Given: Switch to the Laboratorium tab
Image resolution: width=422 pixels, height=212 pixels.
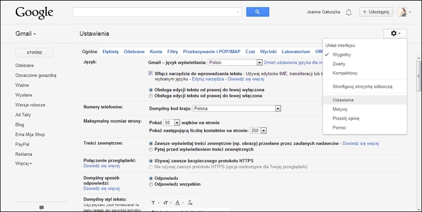Looking at the screenshot, I should point(296,52).
